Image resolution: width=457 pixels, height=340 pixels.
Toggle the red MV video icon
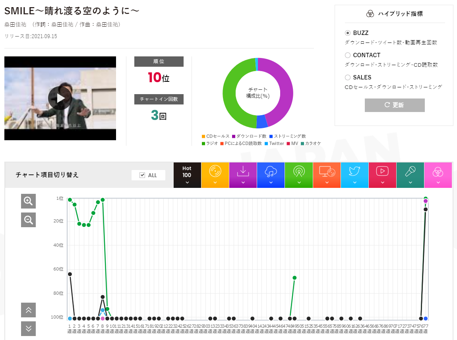tap(382, 171)
